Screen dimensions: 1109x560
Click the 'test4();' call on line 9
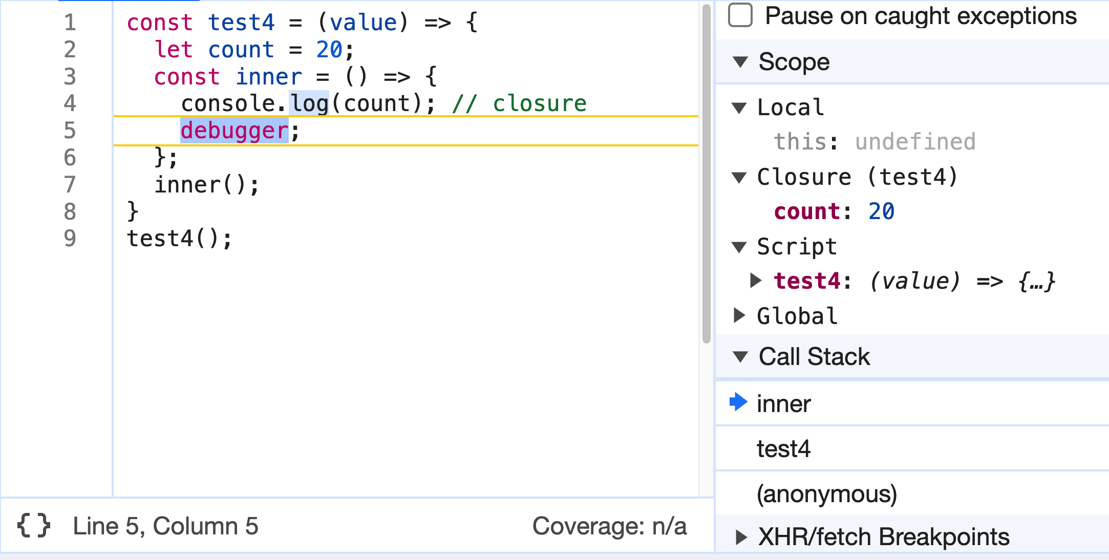[180, 239]
